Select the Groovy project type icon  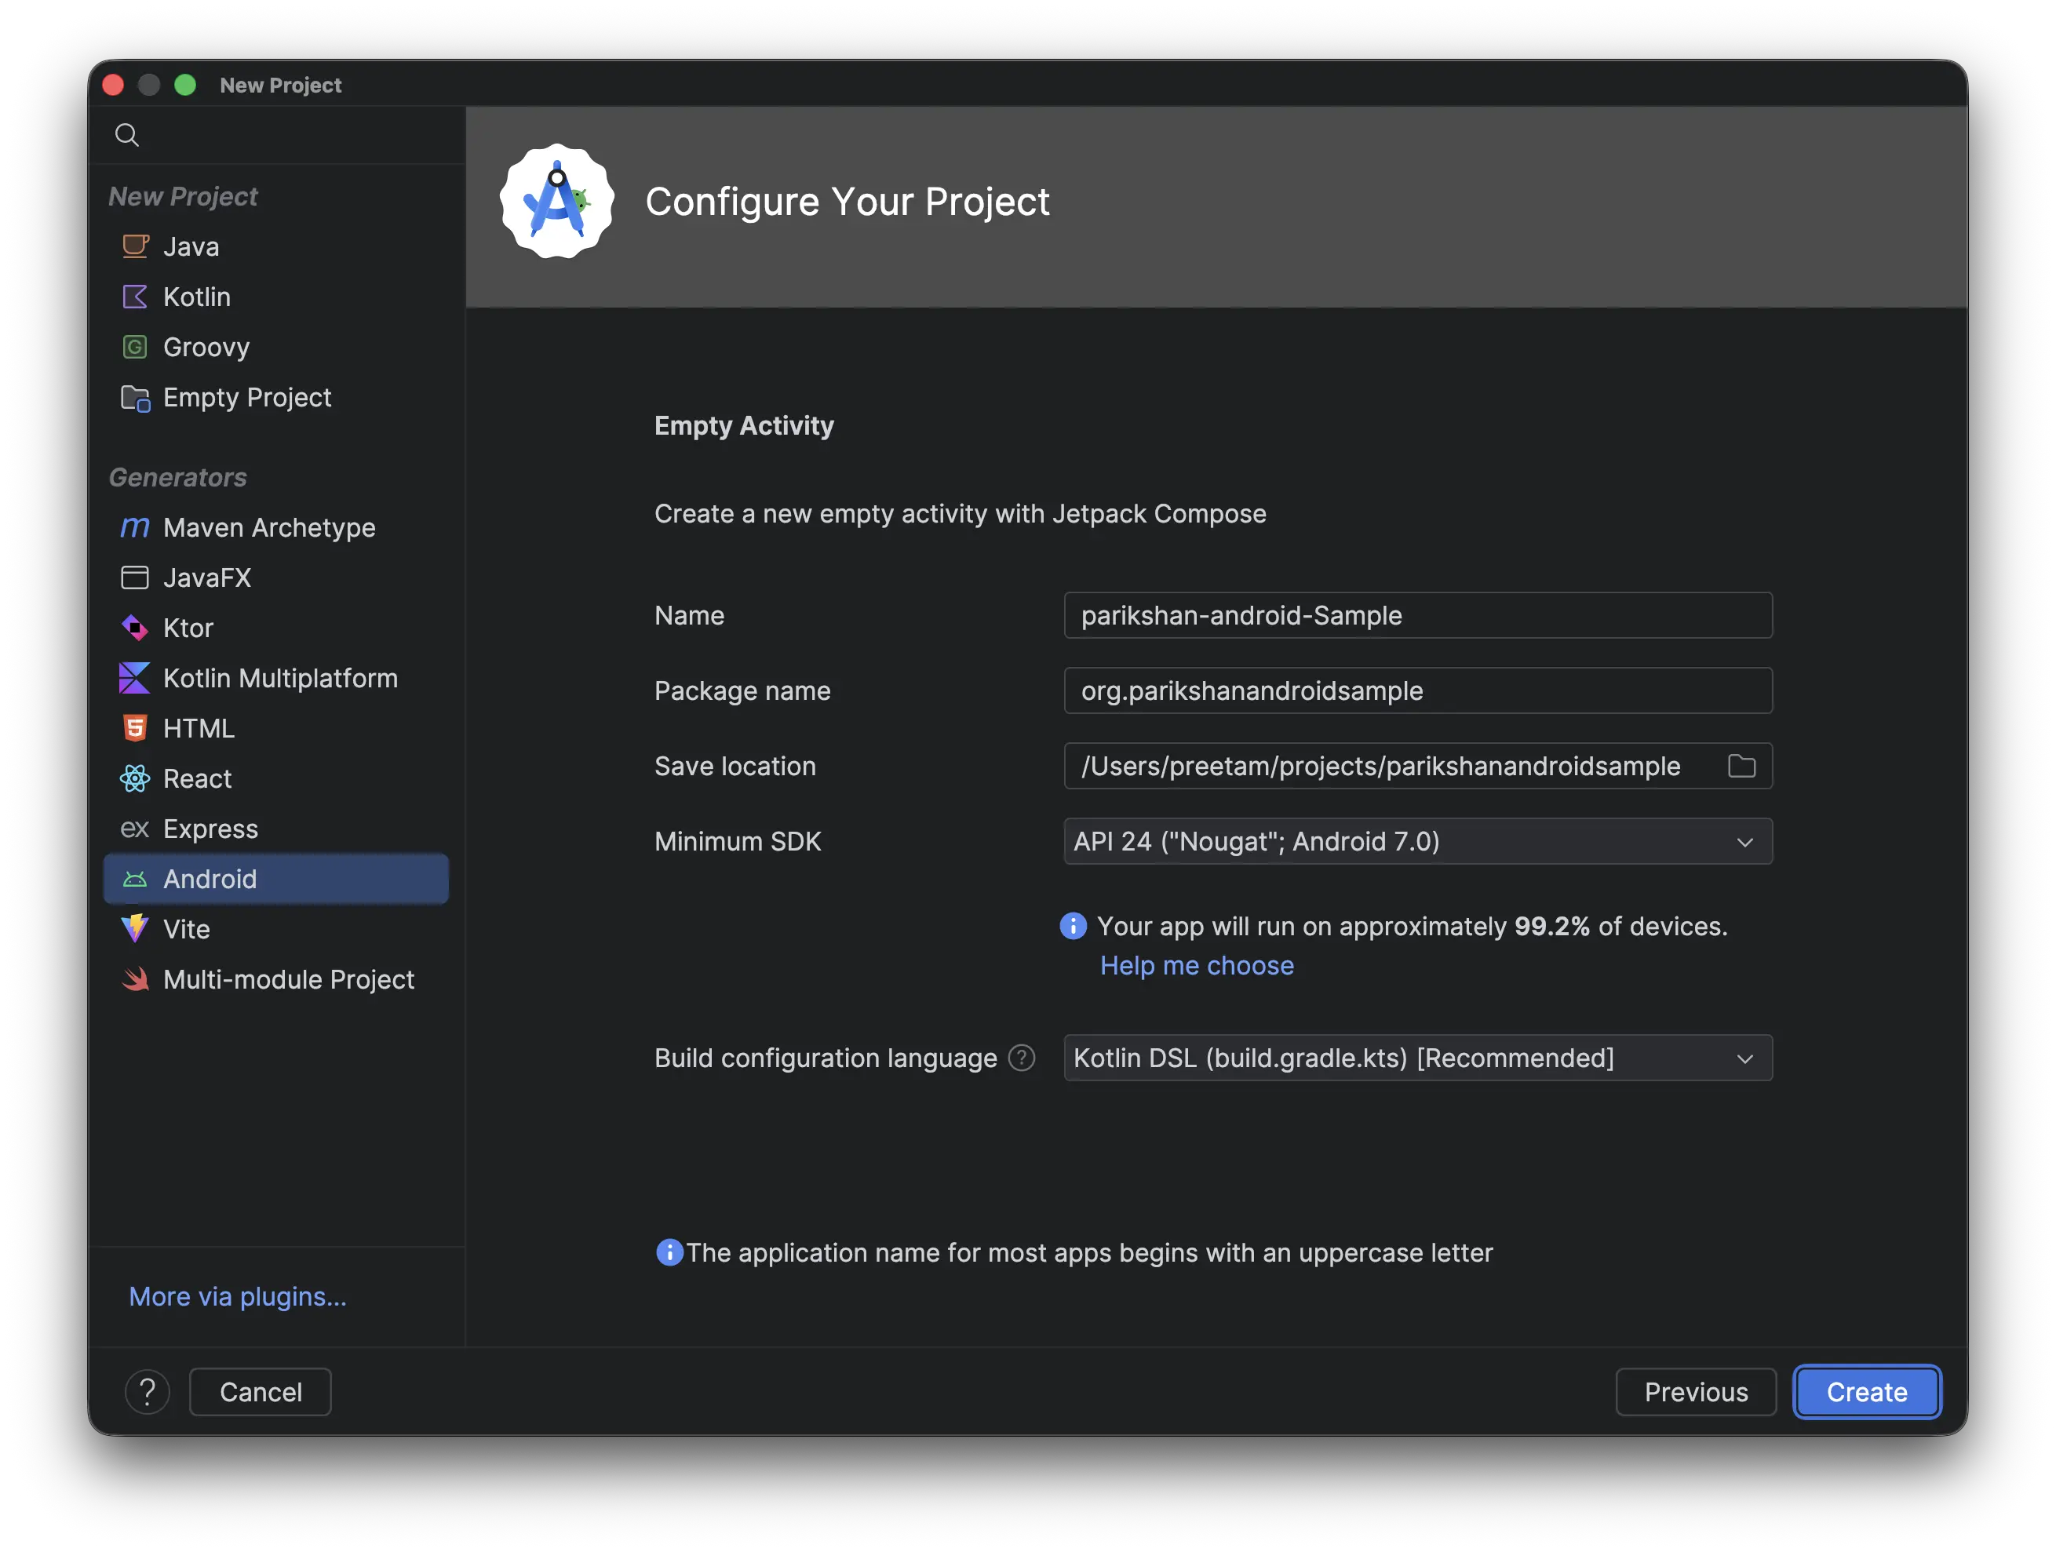(135, 347)
